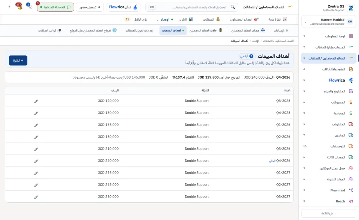Viewport: 359px width, 220px height.
Task: Open المعدات الثابتة fixed equipment item
Action: click(329, 157)
